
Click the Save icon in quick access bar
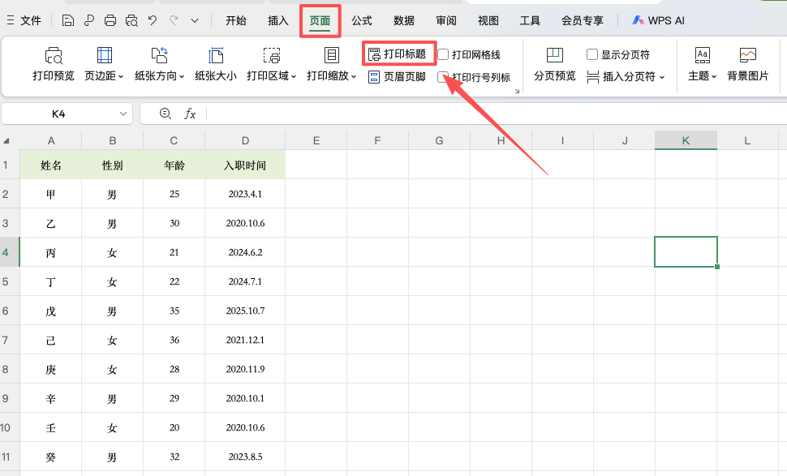67,19
